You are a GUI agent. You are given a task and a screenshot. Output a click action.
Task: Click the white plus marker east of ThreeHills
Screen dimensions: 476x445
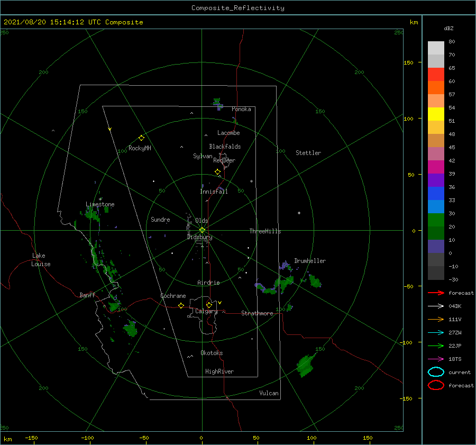click(x=299, y=213)
